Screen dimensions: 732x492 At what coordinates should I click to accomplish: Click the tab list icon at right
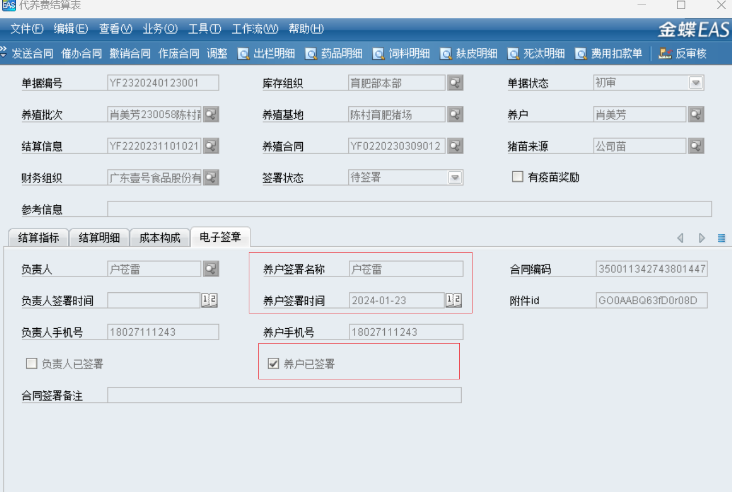(x=721, y=238)
